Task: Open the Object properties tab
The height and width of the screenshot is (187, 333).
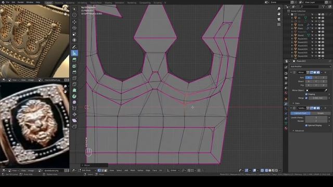Action: pos(286,99)
